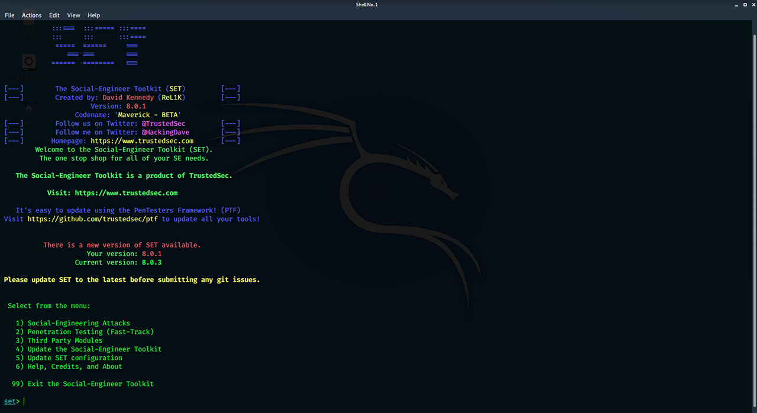
Task: Open the View menu
Action: (x=73, y=15)
